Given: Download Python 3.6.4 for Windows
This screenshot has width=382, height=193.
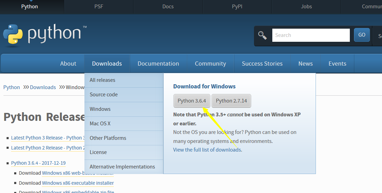Looking at the screenshot, I should click(192, 101).
